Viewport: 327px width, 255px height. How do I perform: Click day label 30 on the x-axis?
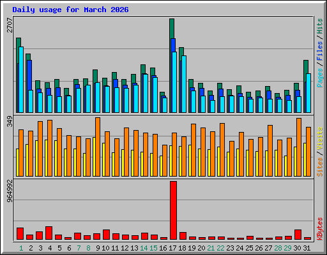pos(297,248)
